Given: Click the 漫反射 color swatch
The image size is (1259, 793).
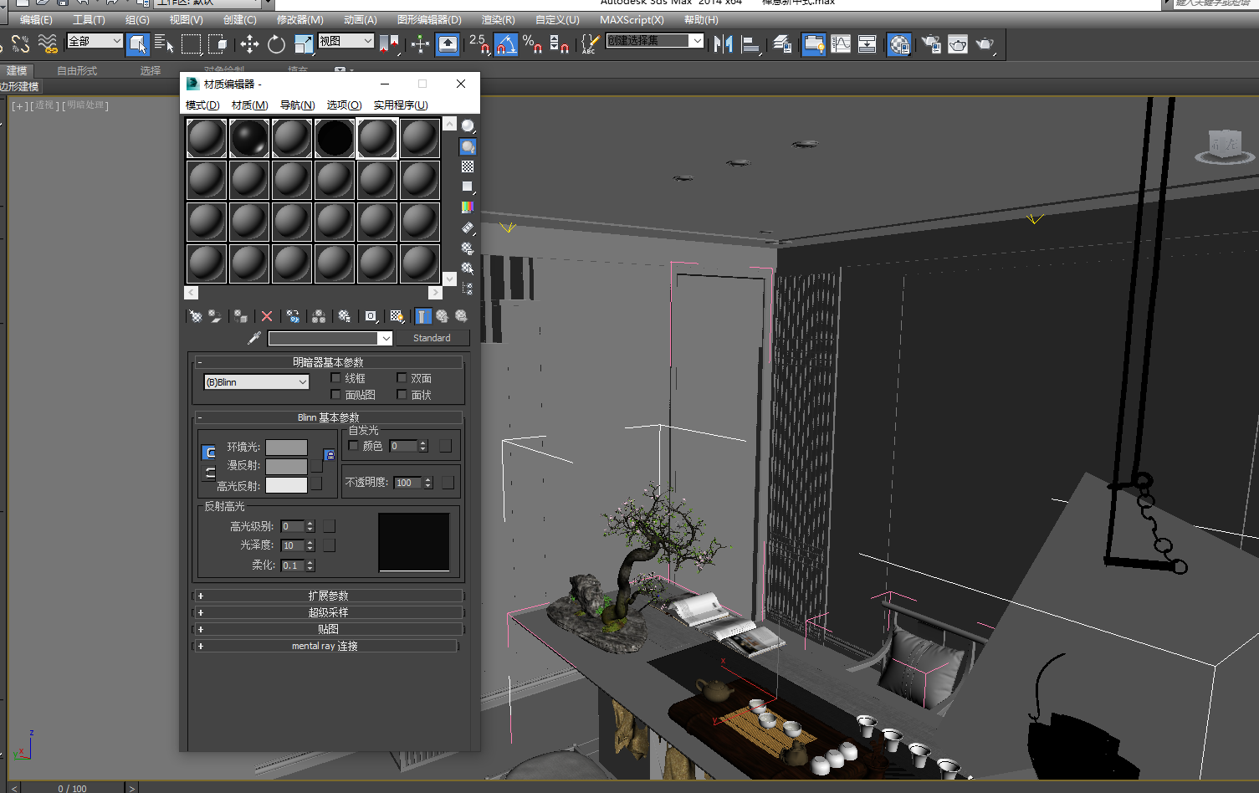Looking at the screenshot, I should tap(286, 466).
